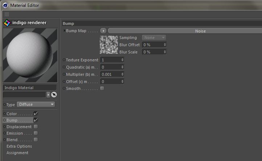Screen dimensions: 262x161
Task: Click the Bump section header
Action: (x=162, y=23)
